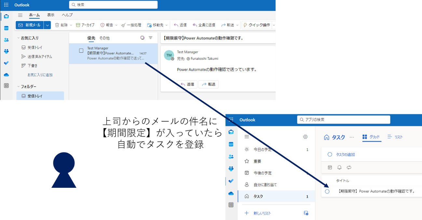Select the 表示 ribbon tab
Image resolution: width=422 pixels, height=220 pixels.
(x=51, y=15)
